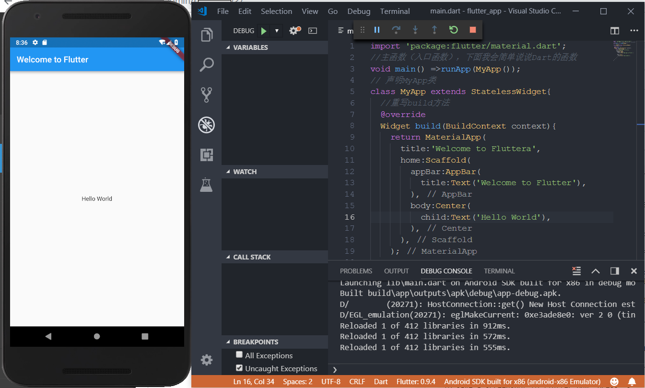Open the Explorer view in activity bar

pos(207,35)
